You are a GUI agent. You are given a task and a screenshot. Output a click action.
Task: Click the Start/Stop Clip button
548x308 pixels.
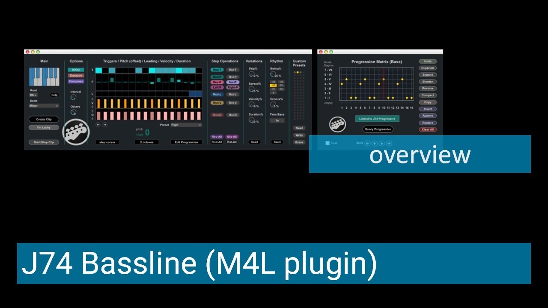click(x=44, y=142)
